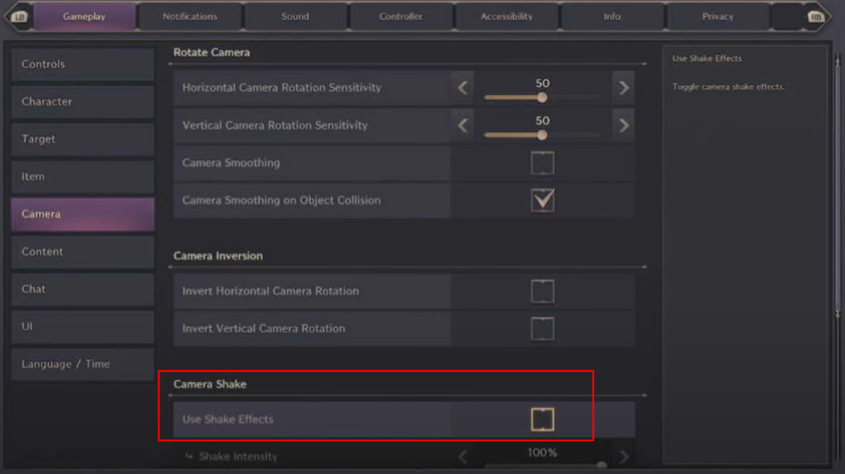845x474 pixels.
Task: Open the Privacy tab
Action: click(718, 16)
